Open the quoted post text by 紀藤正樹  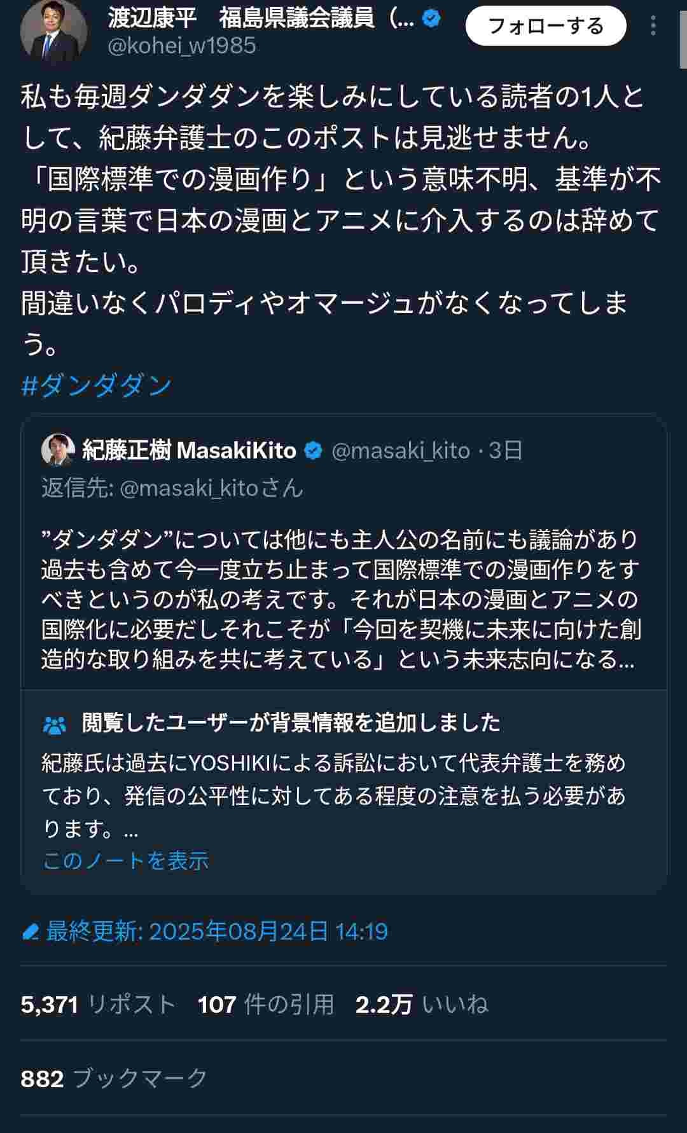(x=340, y=599)
